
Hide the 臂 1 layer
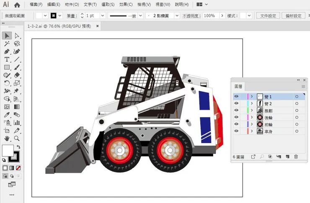(236, 96)
